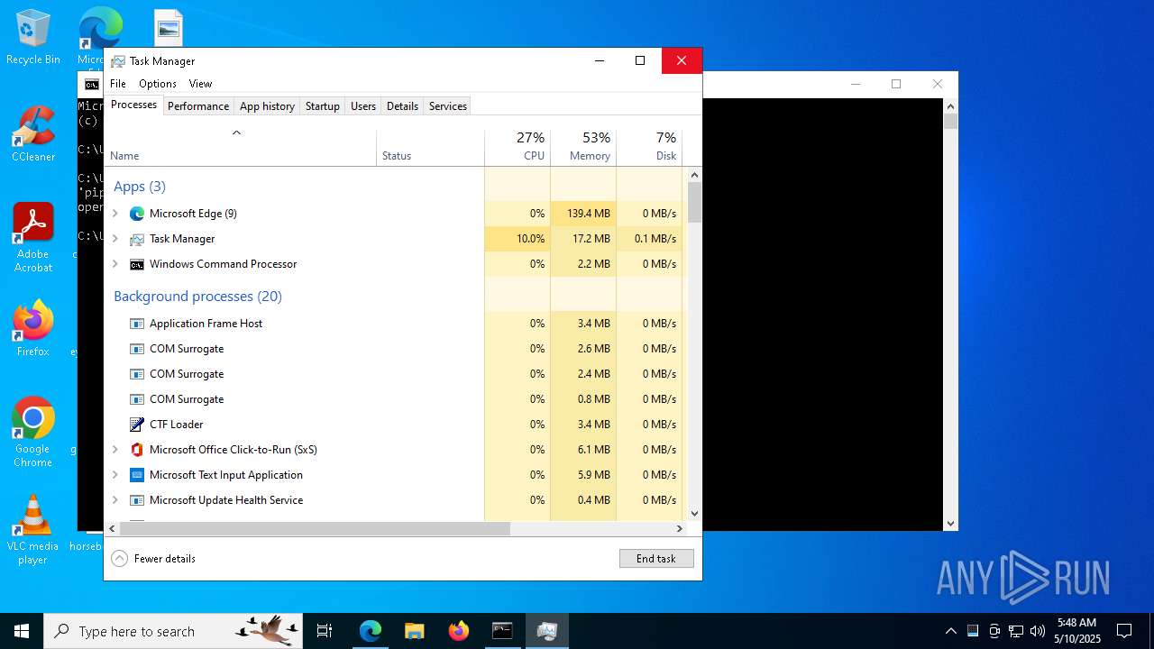Show hidden tray icons chevron
The image size is (1154, 649).
coord(950,631)
